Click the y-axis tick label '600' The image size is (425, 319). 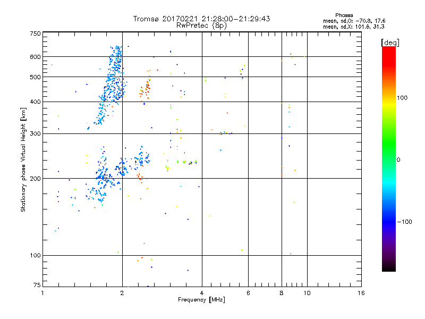[x=35, y=57]
